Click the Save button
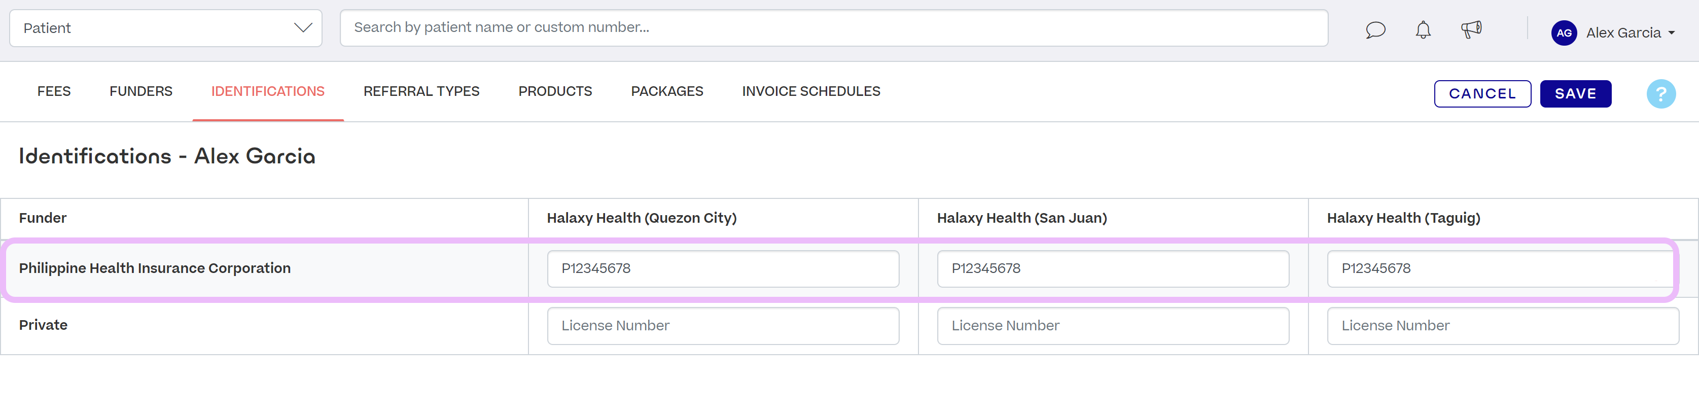This screenshot has width=1699, height=412. click(1576, 94)
